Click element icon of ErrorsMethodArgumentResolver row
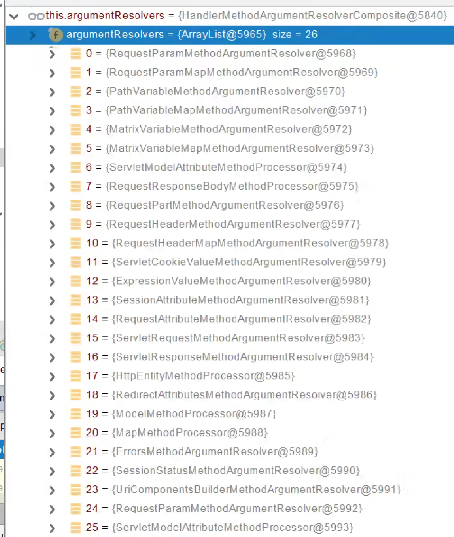Screen dimensions: 454x537 (x=75, y=452)
